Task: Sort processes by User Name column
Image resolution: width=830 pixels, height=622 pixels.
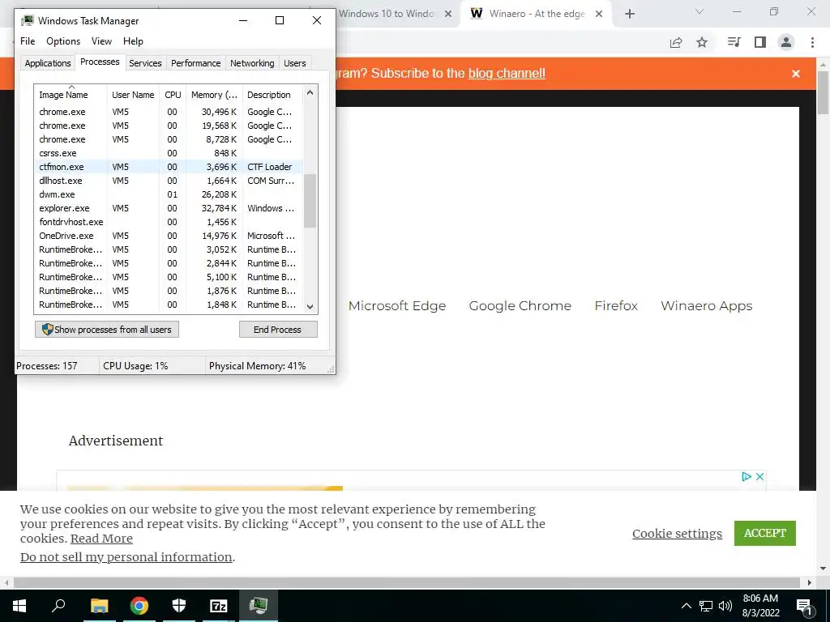Action: [x=133, y=95]
